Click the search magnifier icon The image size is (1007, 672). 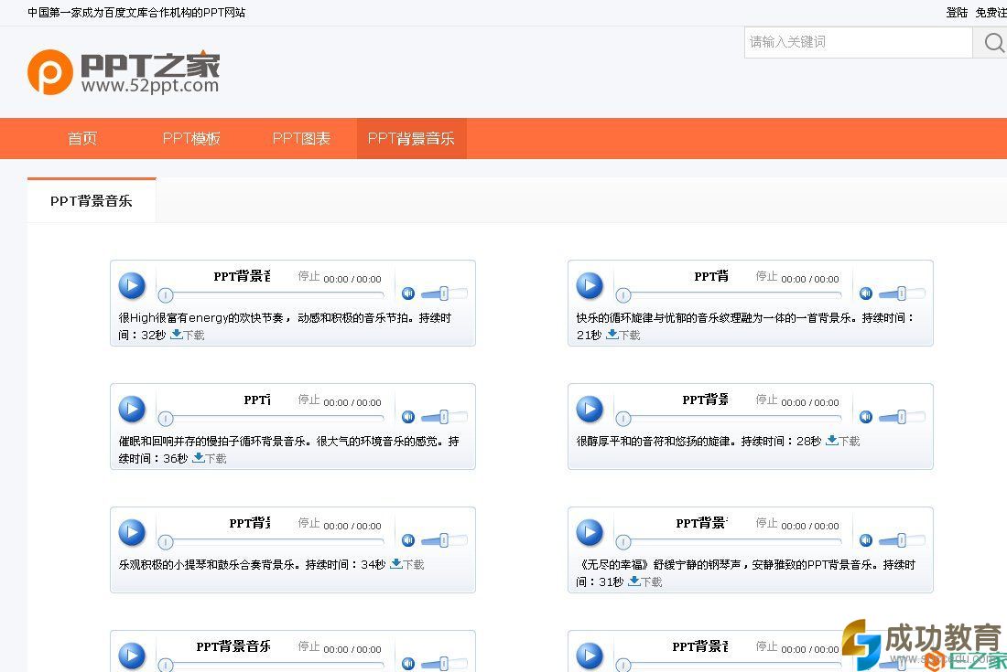coord(993,43)
